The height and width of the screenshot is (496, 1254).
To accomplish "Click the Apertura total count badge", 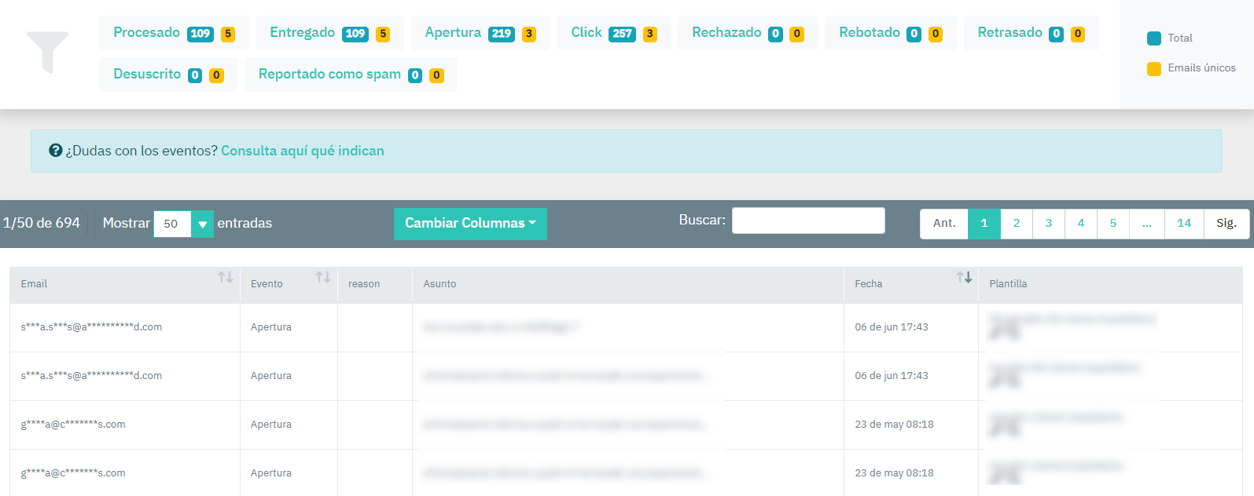I will [501, 34].
